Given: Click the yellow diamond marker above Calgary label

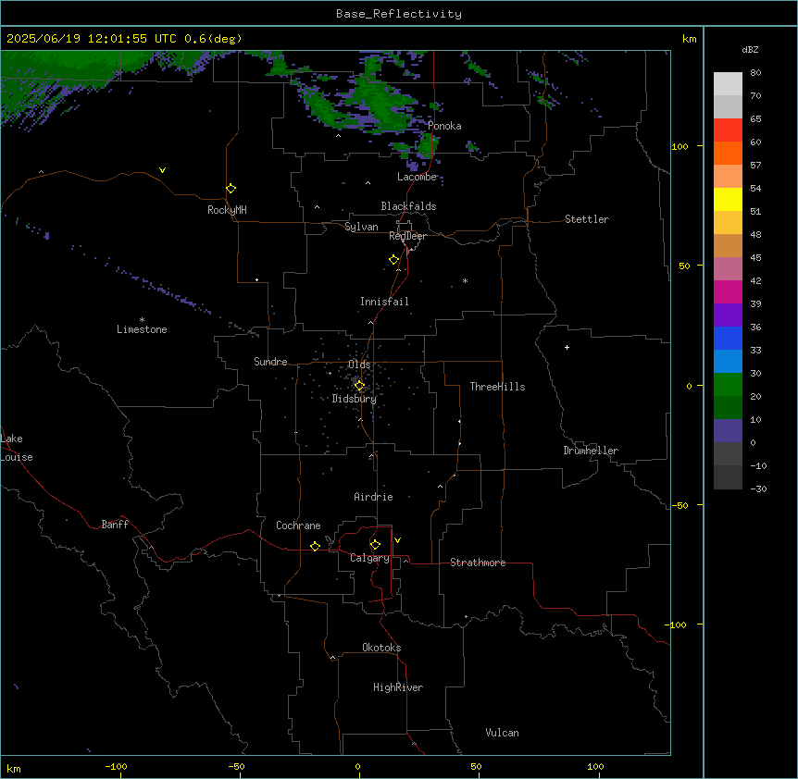Looking at the screenshot, I should point(375,545).
